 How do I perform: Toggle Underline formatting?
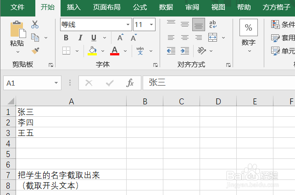(94, 38)
